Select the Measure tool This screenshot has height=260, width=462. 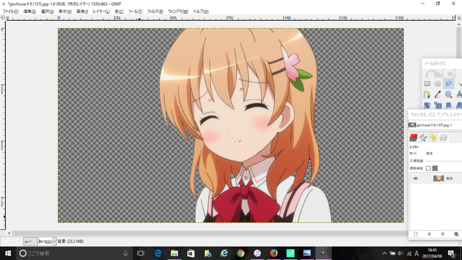point(459,94)
